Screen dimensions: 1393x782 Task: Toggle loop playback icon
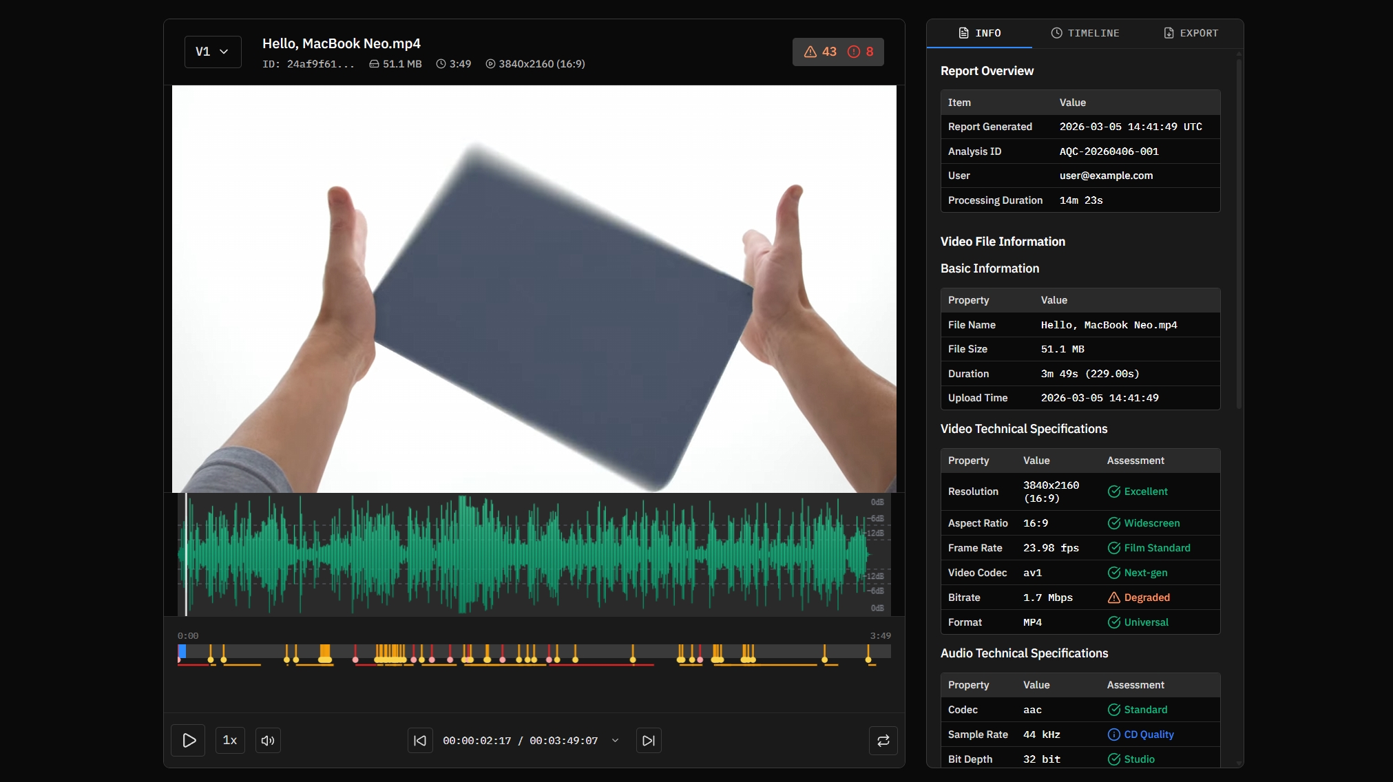point(883,741)
